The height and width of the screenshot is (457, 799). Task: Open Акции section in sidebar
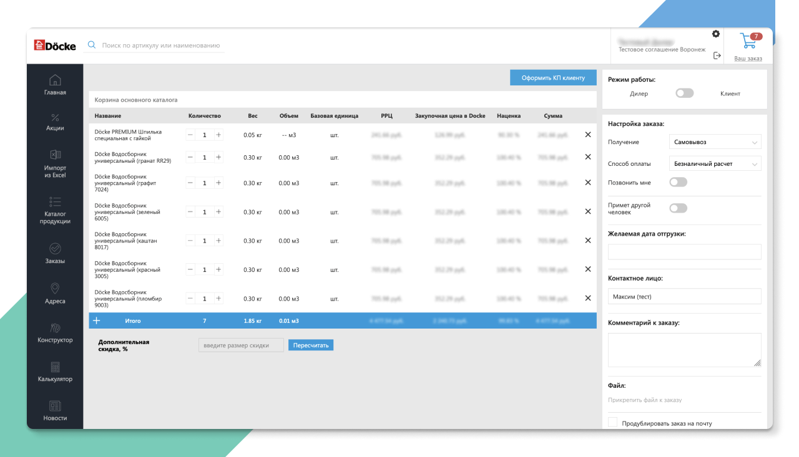(x=55, y=122)
